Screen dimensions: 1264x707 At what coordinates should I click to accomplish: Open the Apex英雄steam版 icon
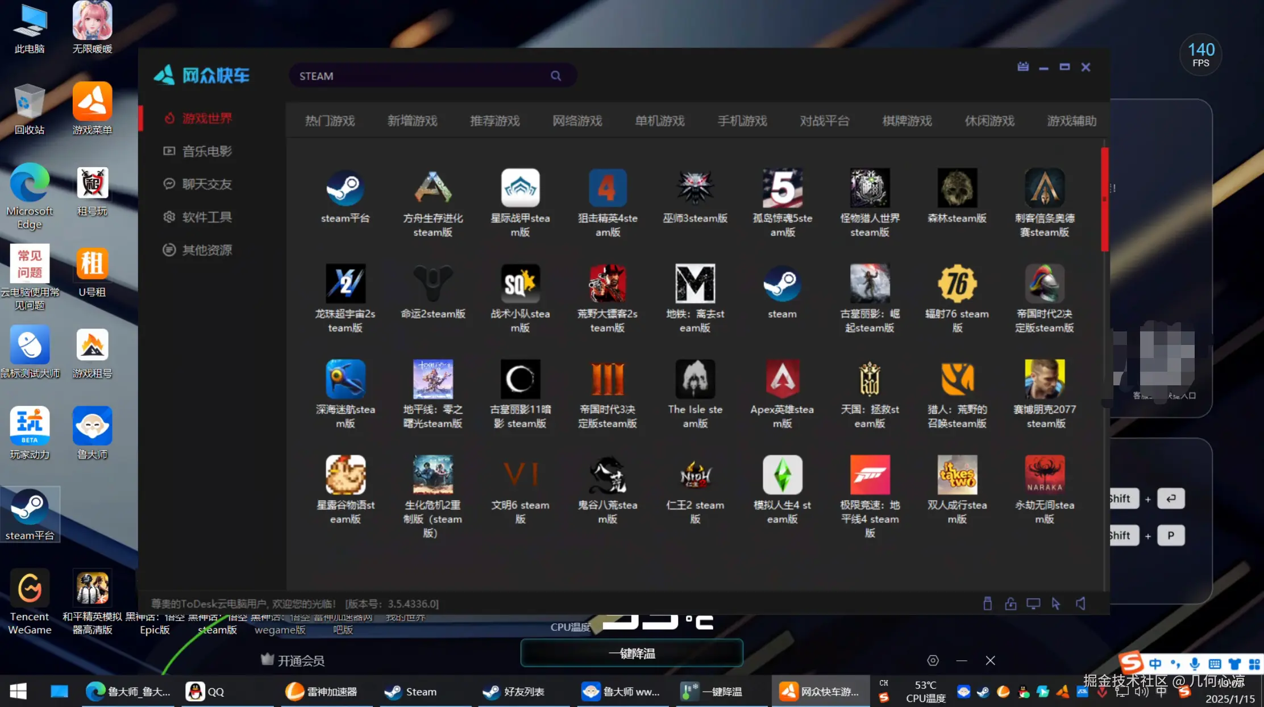pyautogui.click(x=782, y=379)
